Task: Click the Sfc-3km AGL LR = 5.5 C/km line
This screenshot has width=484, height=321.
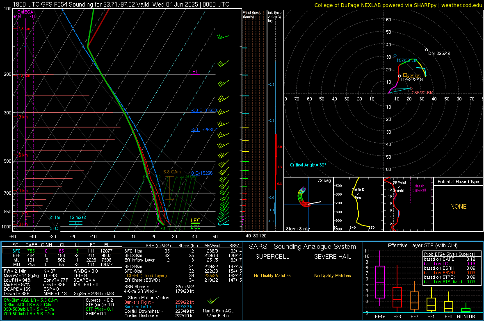Action: pos(31,300)
